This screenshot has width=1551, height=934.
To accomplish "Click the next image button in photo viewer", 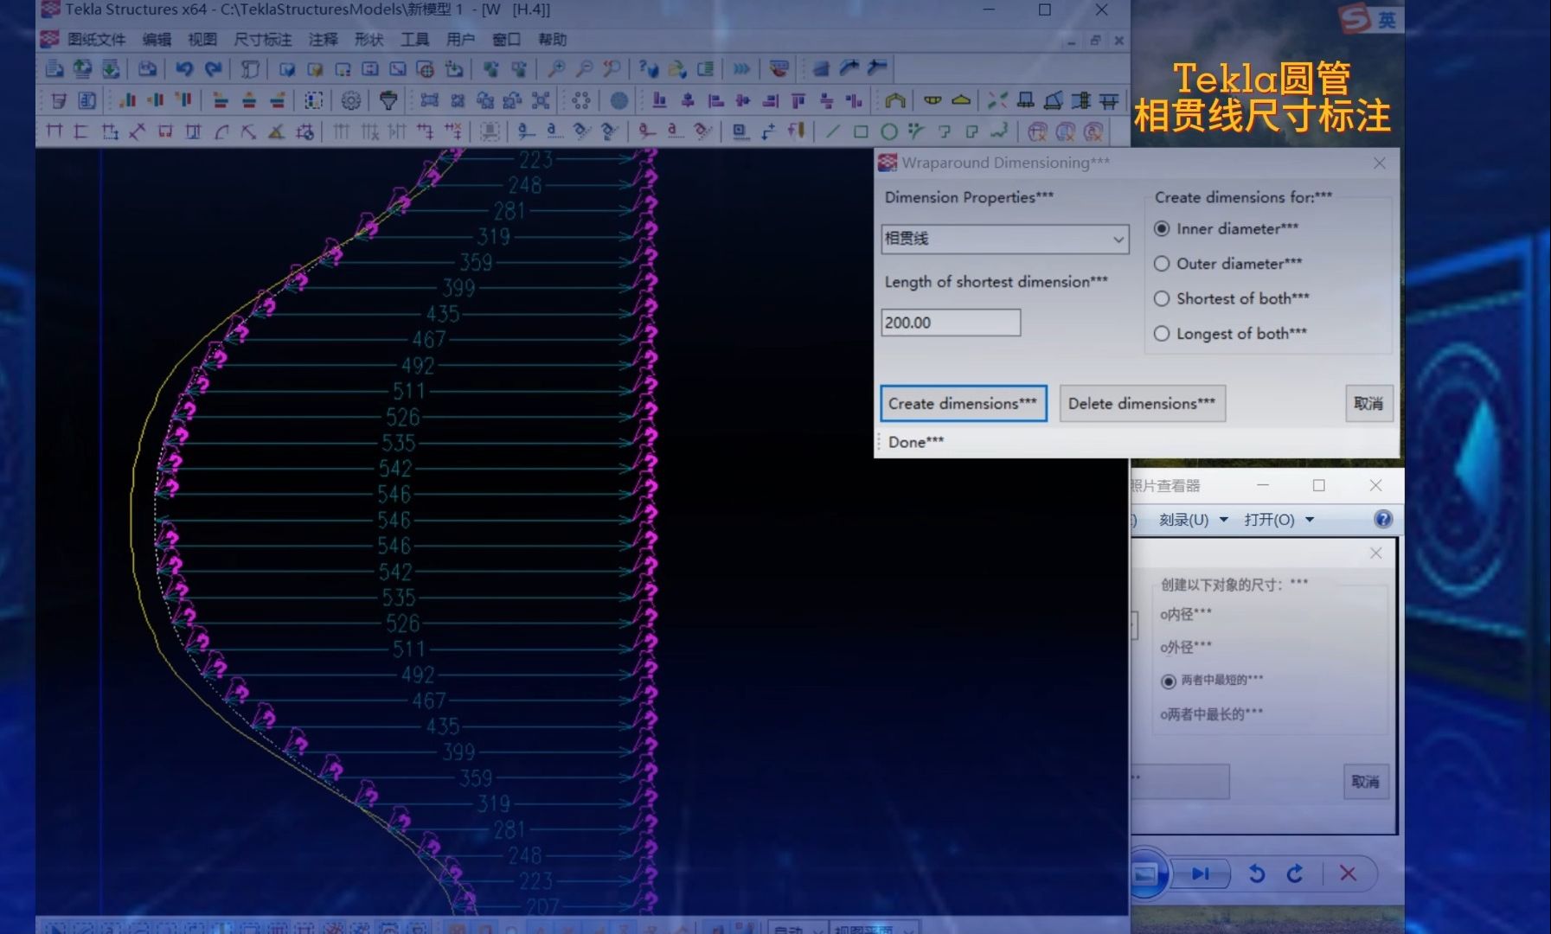I will pyautogui.click(x=1201, y=873).
